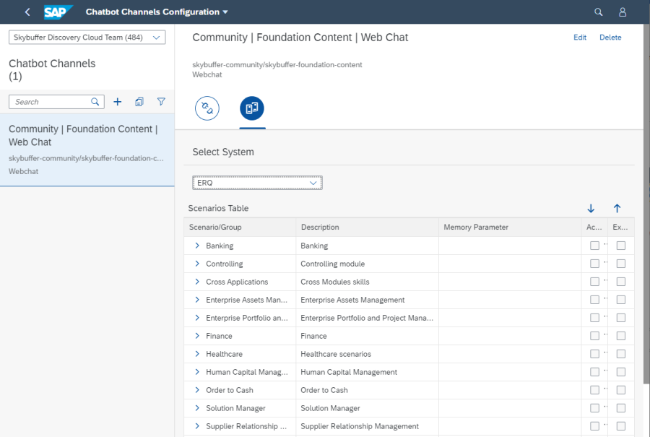Expand the Healthcare scenario group
This screenshot has height=437, width=650.
tap(197, 354)
